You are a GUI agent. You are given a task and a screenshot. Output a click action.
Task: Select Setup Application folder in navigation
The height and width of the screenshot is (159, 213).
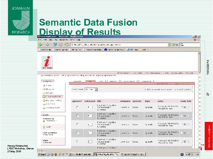click(53, 97)
